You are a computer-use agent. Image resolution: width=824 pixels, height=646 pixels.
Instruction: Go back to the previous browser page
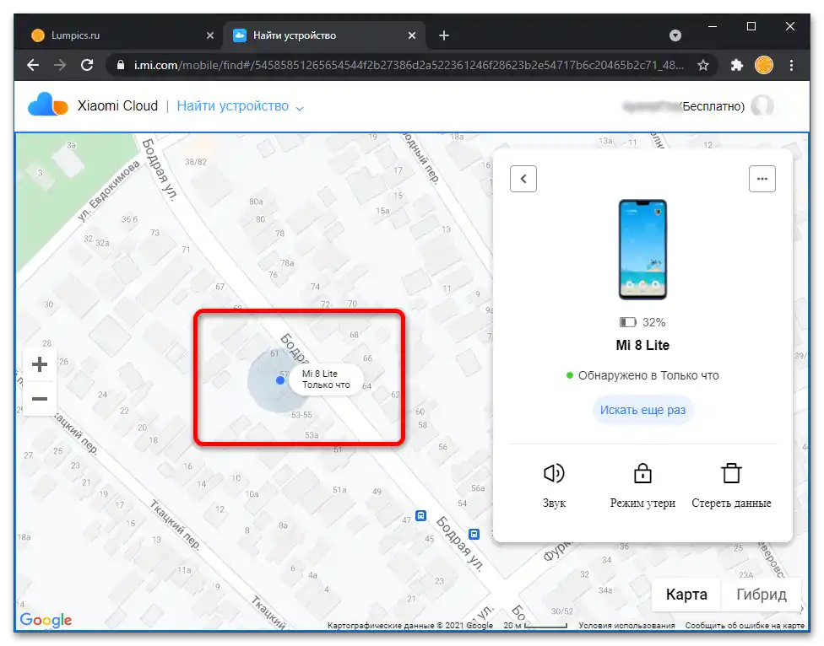33,65
